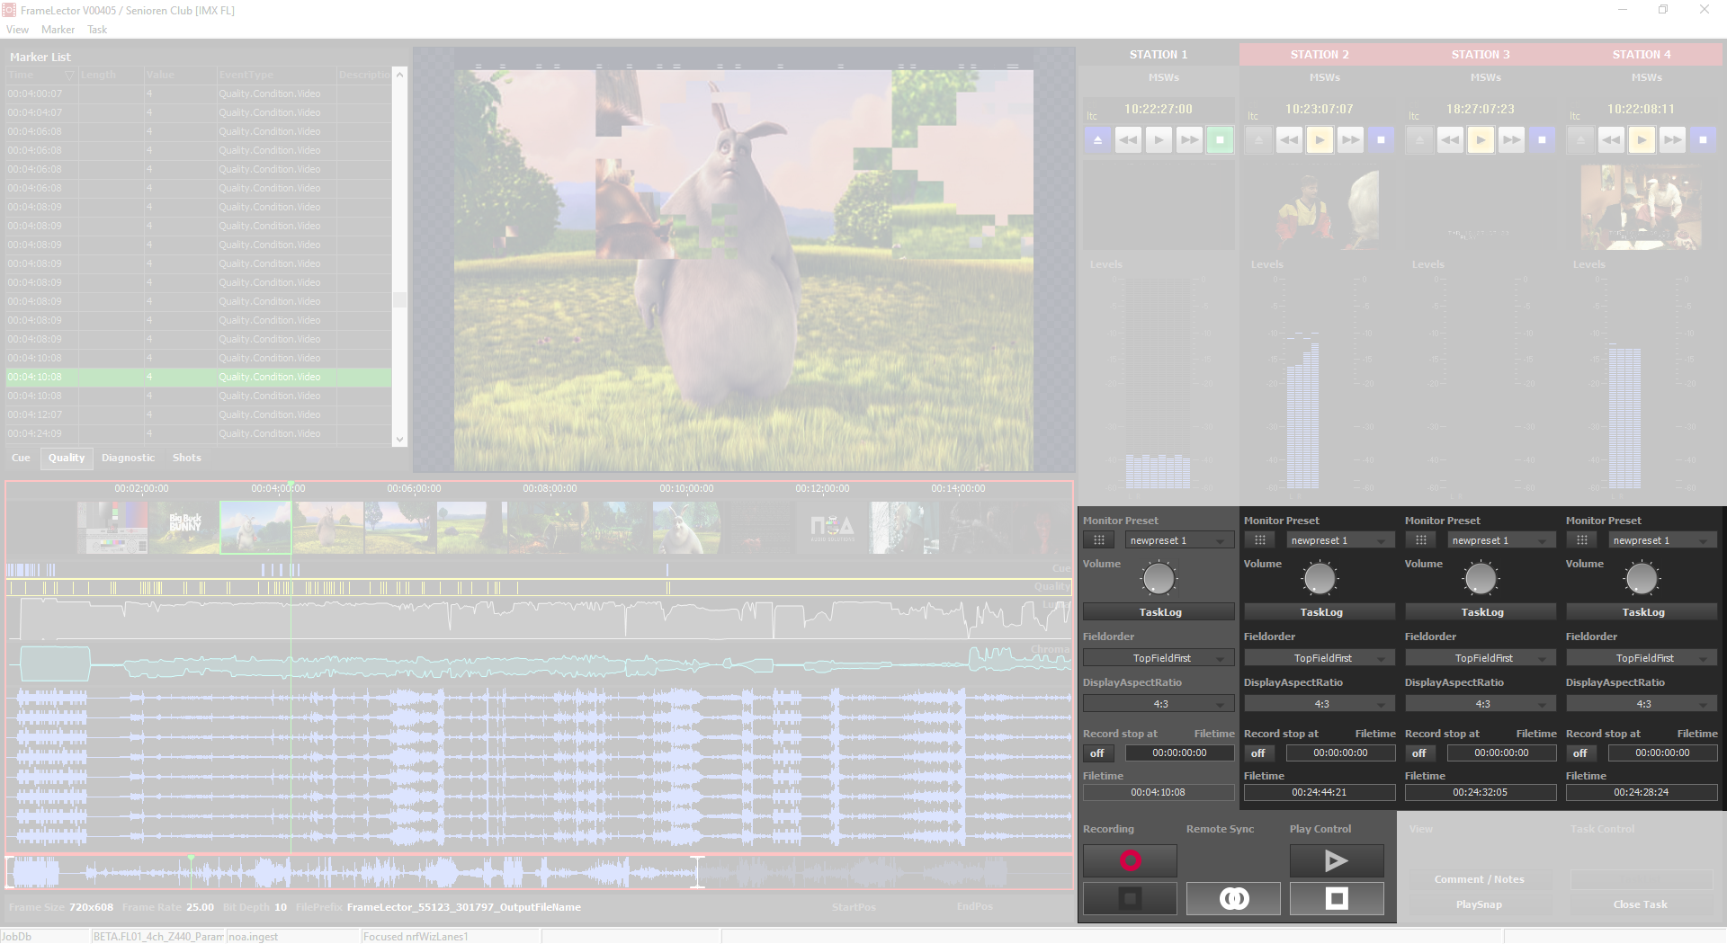Click the PlaySnap button
This screenshot has width=1727, height=944.
coord(1479,904)
